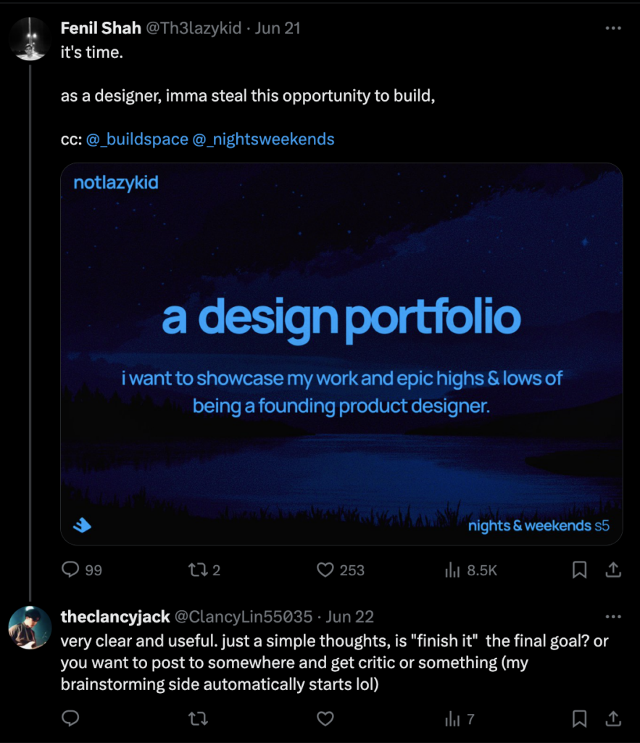Share Fenil Shah's tweet
The width and height of the screenshot is (640, 743).
click(x=613, y=570)
